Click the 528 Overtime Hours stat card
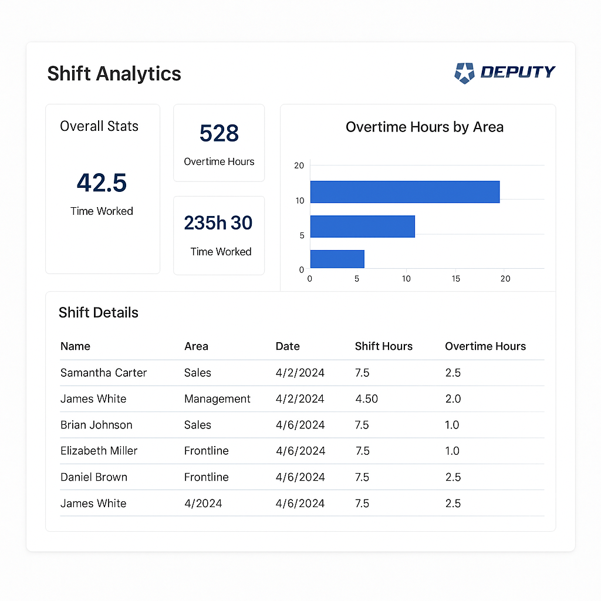The height and width of the screenshot is (601, 601). (218, 143)
